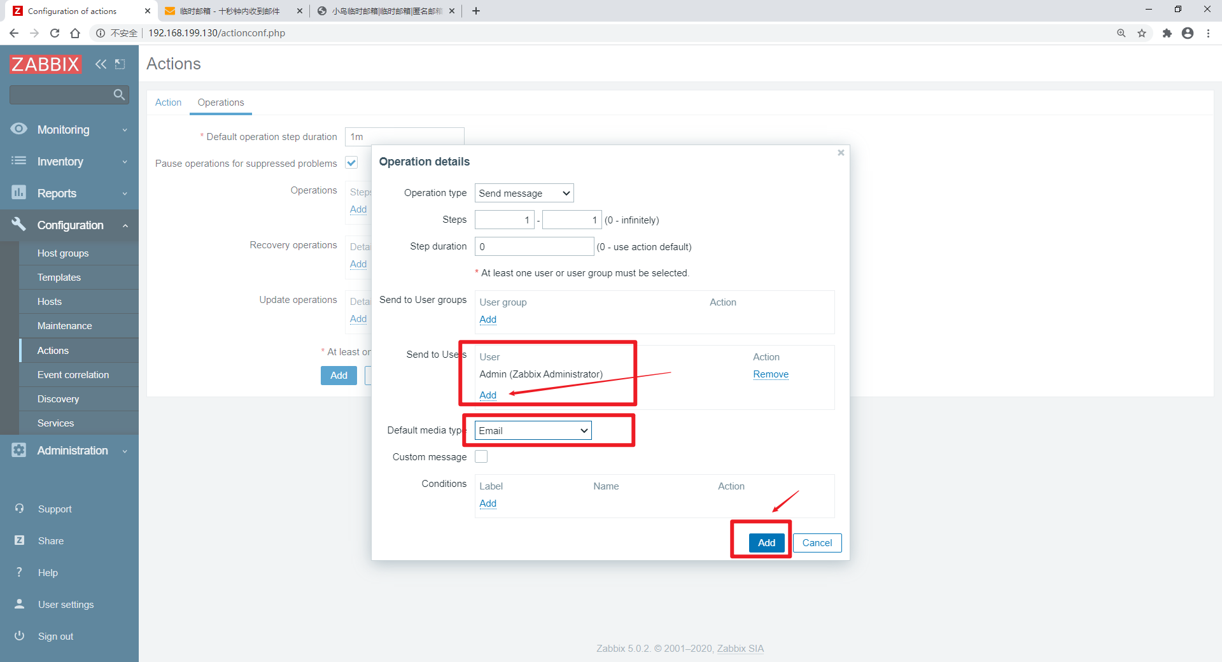The height and width of the screenshot is (662, 1222).
Task: Close the Operation details dialog
Action: [841, 153]
